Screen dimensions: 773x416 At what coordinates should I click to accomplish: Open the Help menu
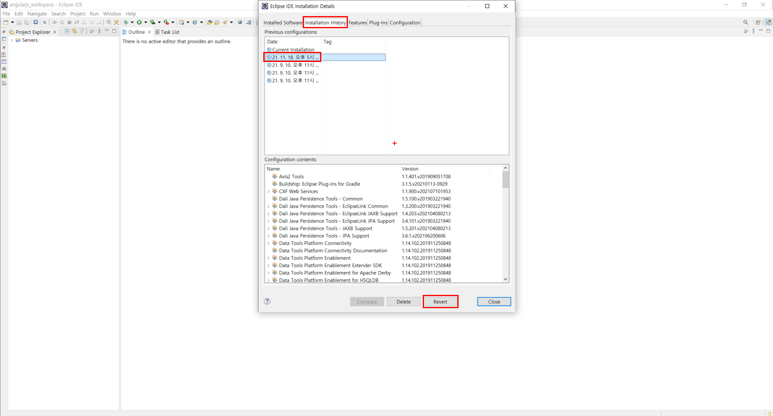click(x=131, y=14)
